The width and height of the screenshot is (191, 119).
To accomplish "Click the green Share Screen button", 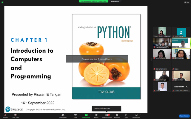I will click(86, 116).
